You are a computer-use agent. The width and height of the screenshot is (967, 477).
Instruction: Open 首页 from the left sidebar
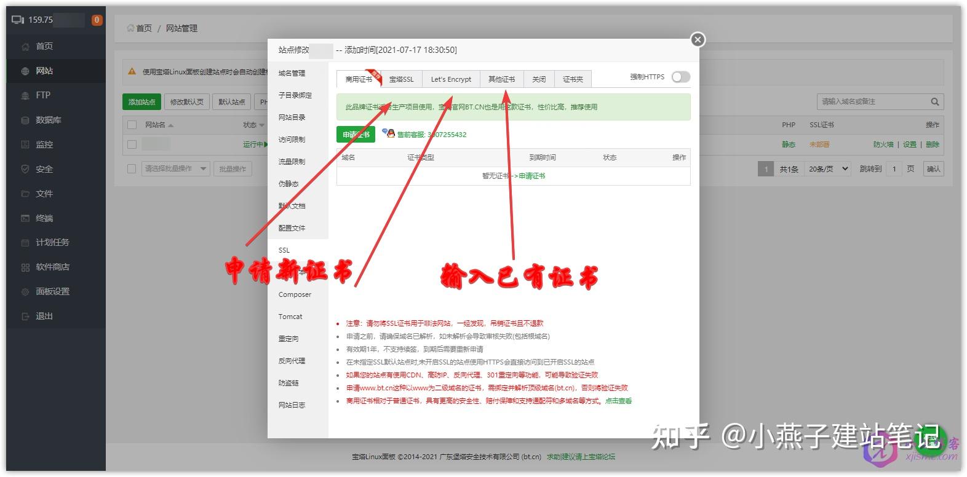click(44, 46)
